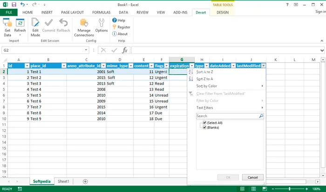Screen dimensions: 326x192
Task: Click the formula bar cancel X icon
Action: coord(103,50)
